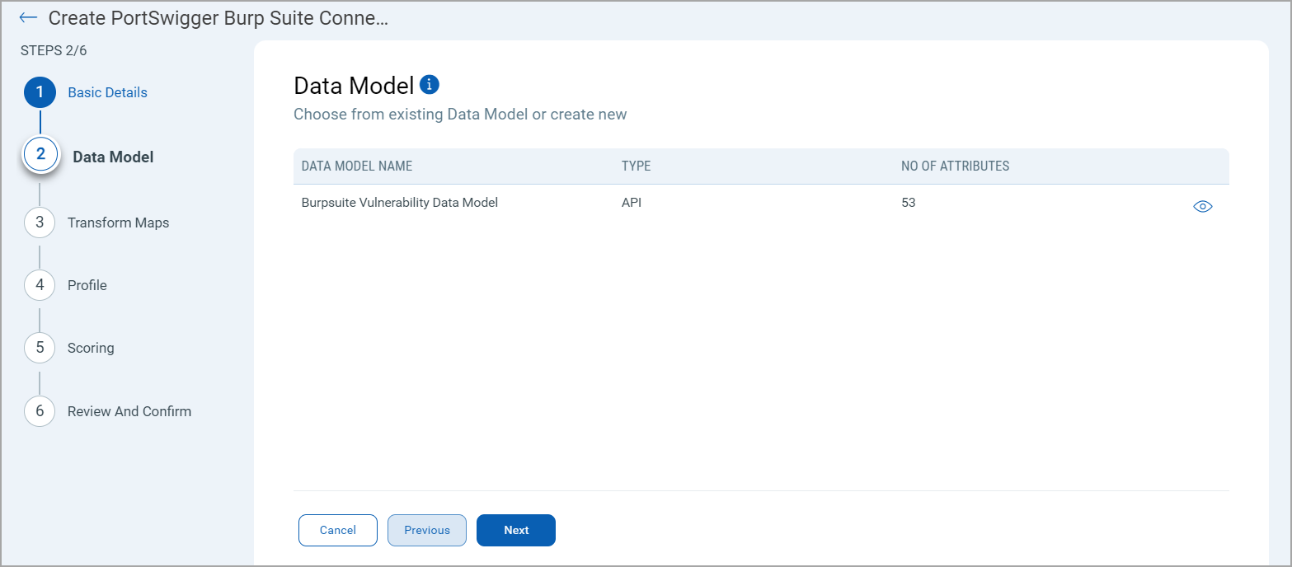Select step 6 circle icon
This screenshot has width=1292, height=567.
(40, 411)
